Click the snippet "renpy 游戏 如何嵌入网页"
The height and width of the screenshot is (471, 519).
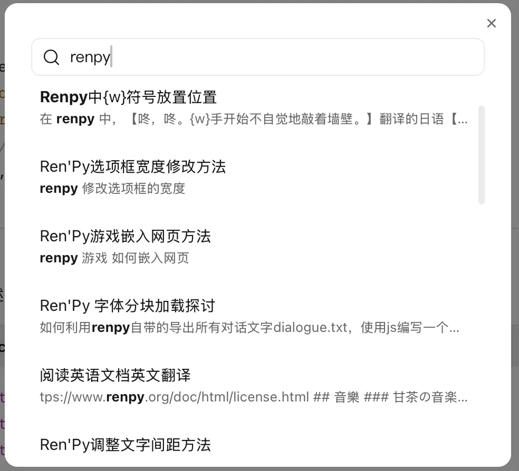pos(114,258)
